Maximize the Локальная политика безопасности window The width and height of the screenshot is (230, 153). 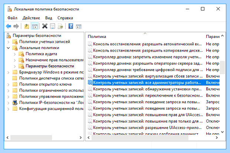pos(203,9)
